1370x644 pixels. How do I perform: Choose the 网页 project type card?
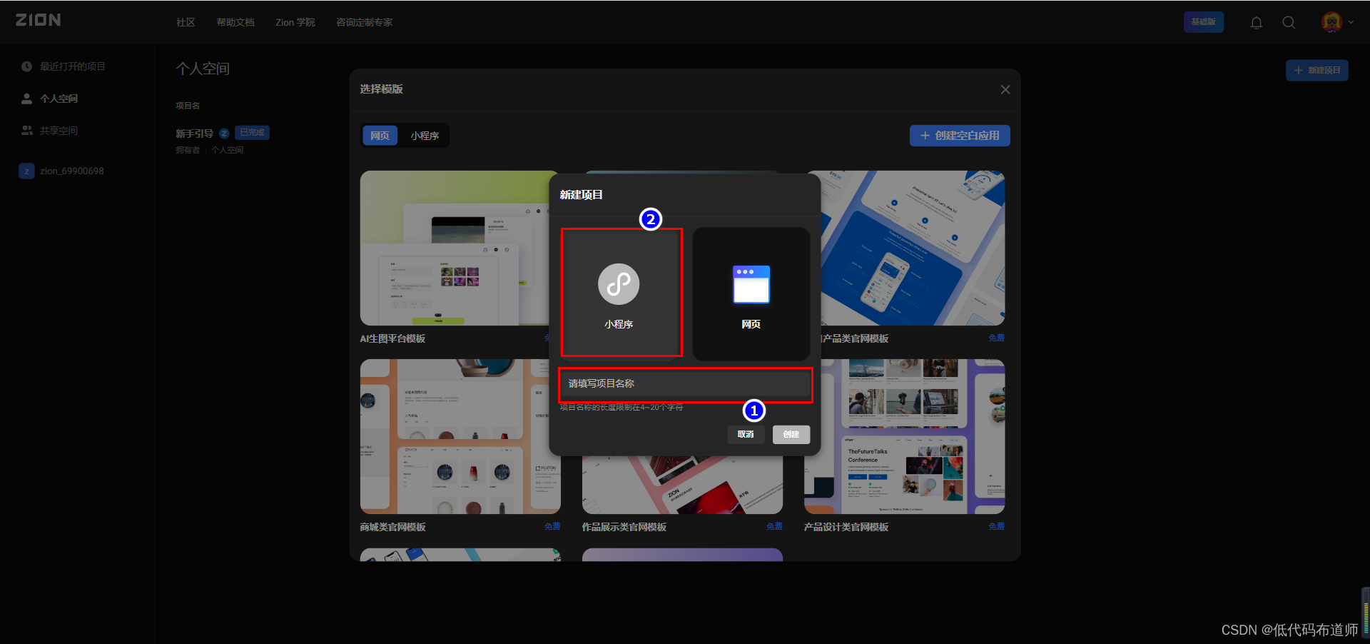pyautogui.click(x=751, y=294)
